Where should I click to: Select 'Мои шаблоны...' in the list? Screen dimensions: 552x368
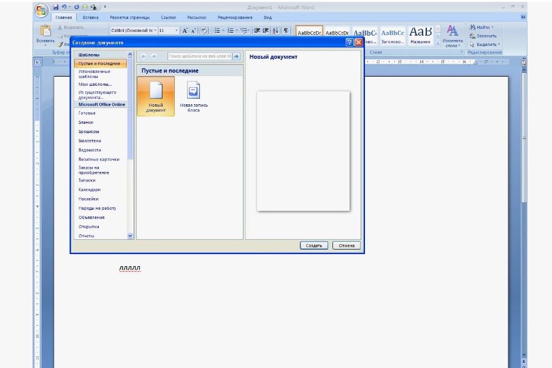95,84
